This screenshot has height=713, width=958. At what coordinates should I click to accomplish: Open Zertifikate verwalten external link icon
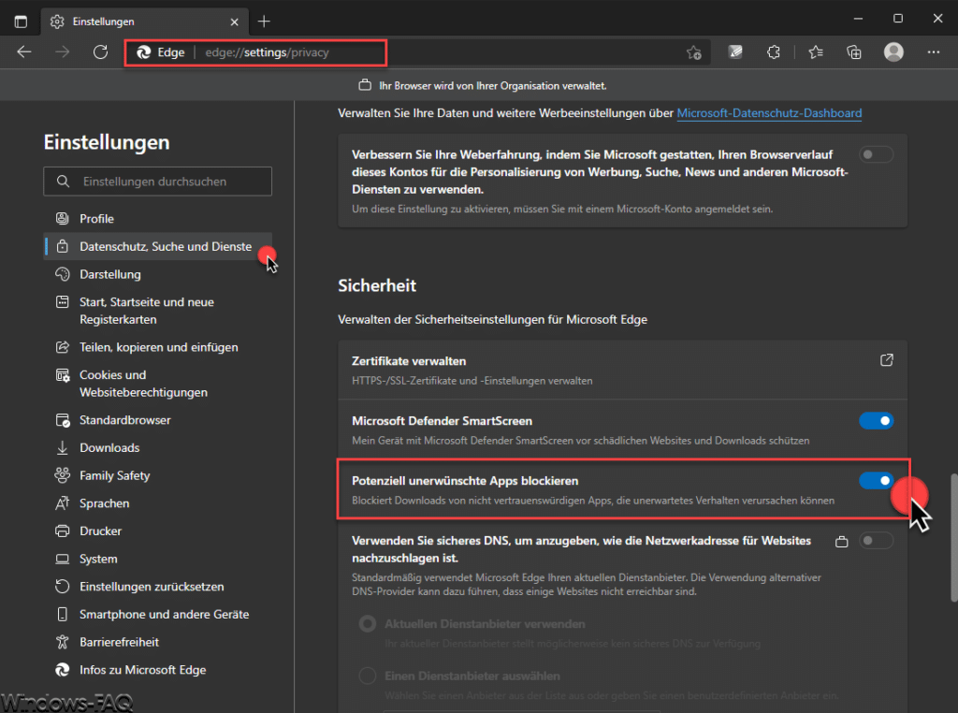pos(887,360)
